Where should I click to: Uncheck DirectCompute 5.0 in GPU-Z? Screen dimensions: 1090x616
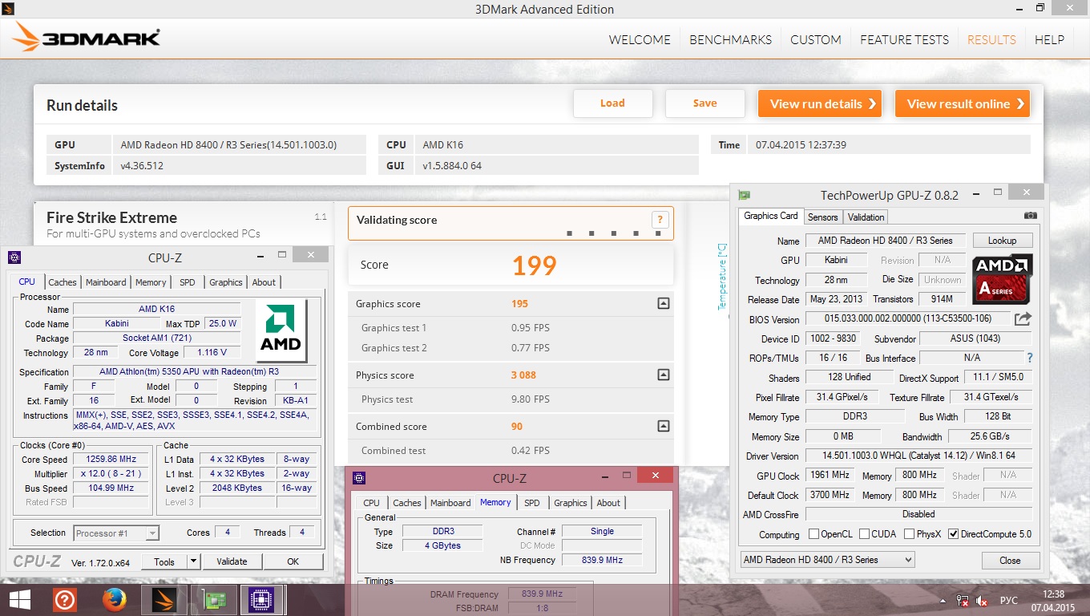click(953, 534)
